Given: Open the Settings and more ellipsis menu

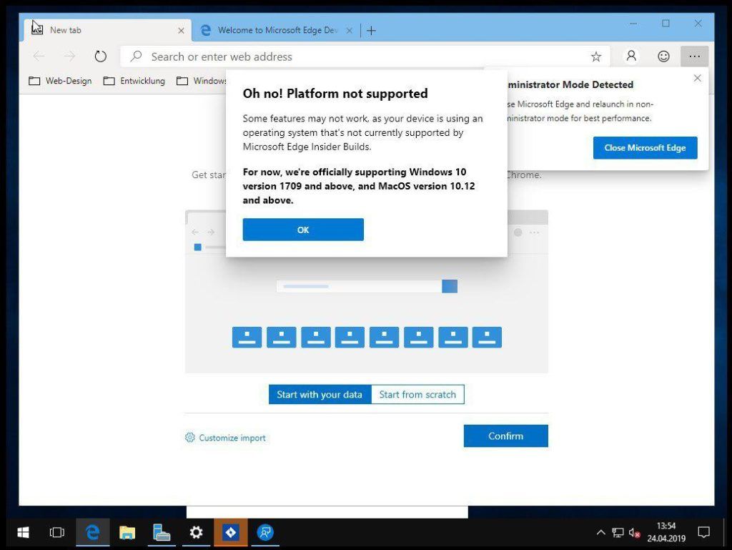Looking at the screenshot, I should point(695,56).
